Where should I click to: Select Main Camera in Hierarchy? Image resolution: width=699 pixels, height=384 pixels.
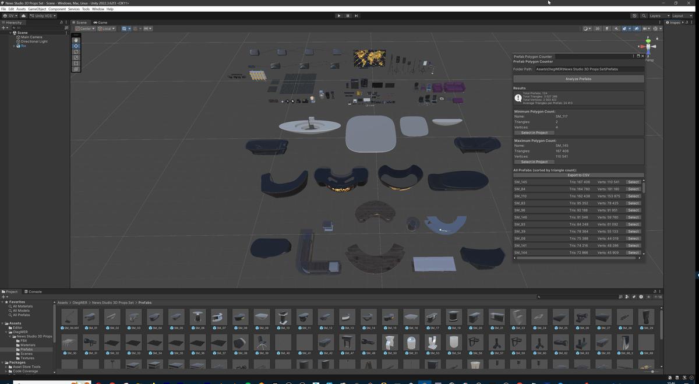pos(31,37)
